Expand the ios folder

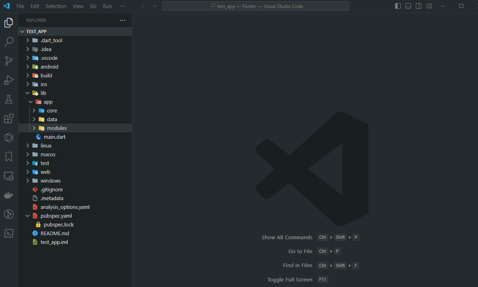tap(75, 84)
